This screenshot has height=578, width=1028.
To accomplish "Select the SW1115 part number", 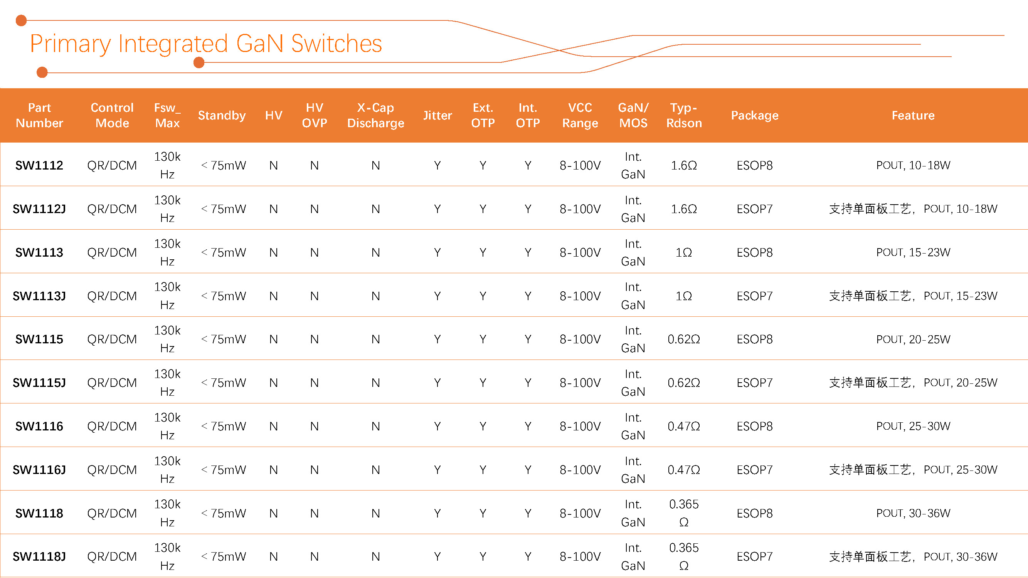I will 39,339.
